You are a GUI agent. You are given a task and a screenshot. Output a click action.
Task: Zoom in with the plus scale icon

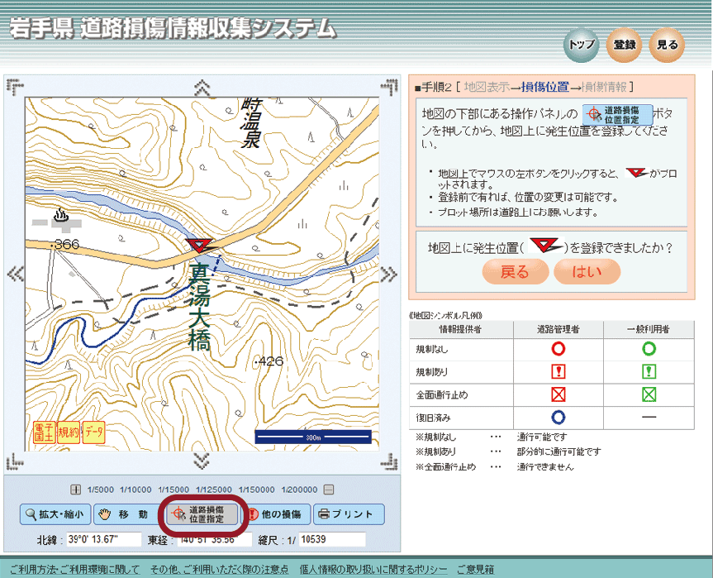pyautogui.click(x=75, y=490)
